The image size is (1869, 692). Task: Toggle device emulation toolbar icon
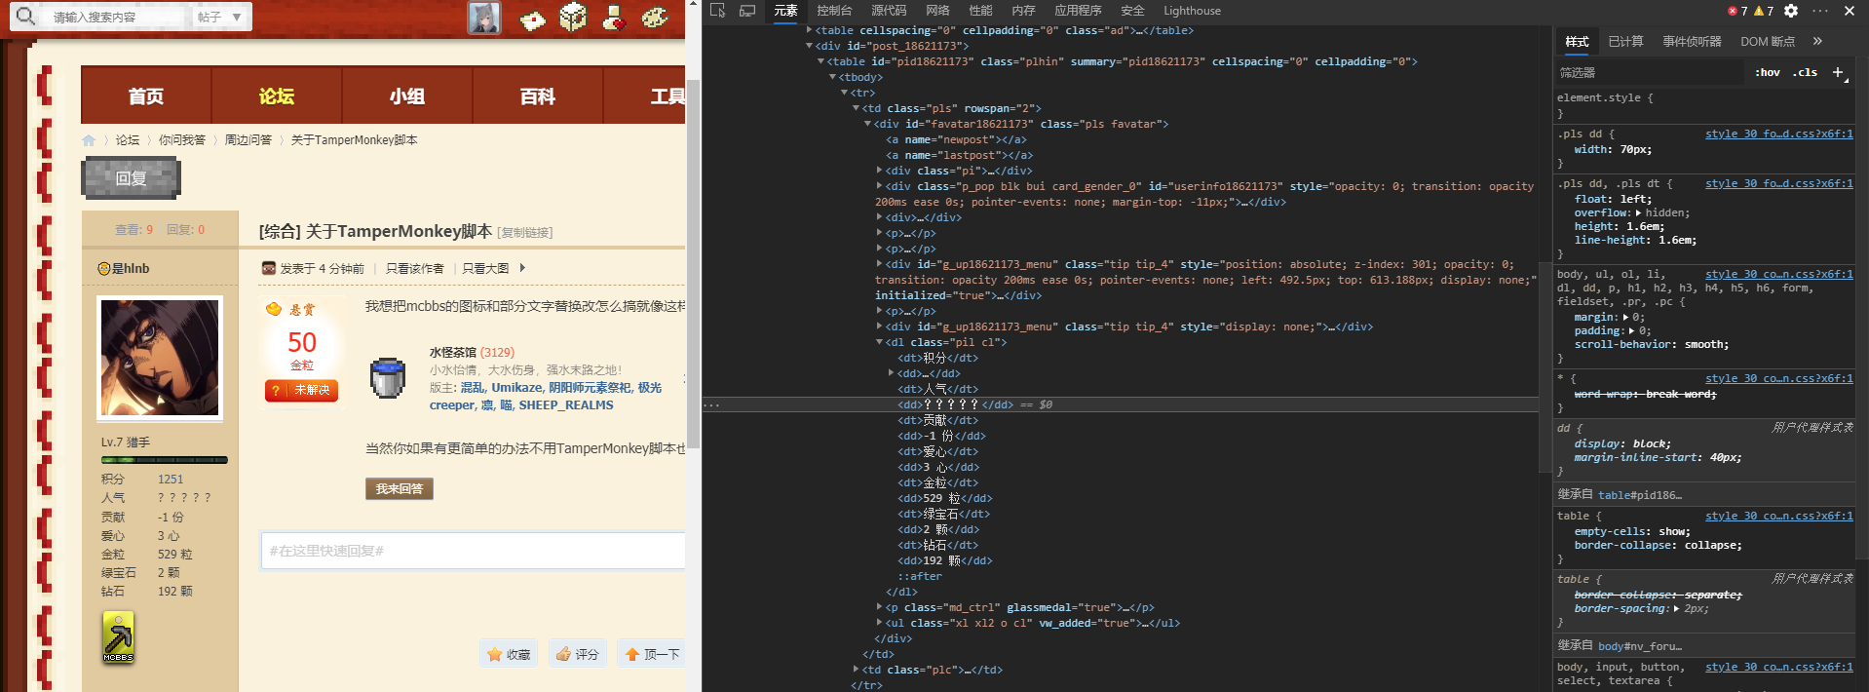[747, 11]
